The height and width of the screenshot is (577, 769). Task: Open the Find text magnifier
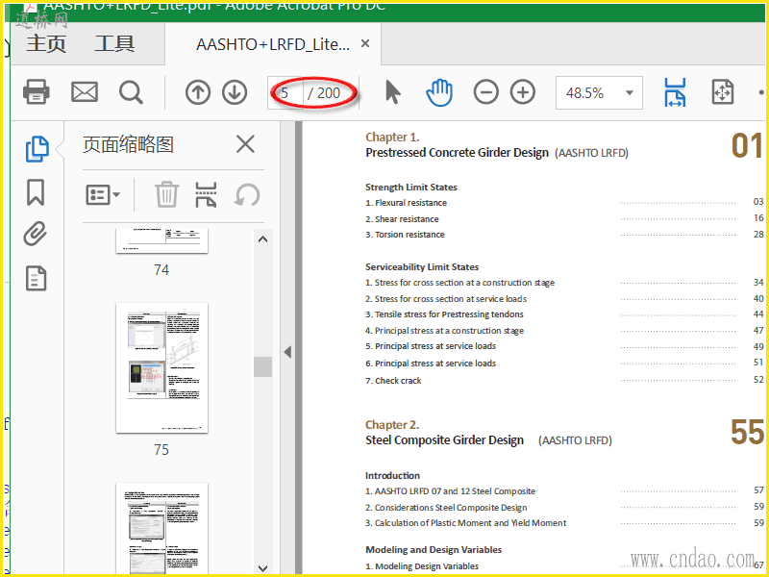point(131,92)
